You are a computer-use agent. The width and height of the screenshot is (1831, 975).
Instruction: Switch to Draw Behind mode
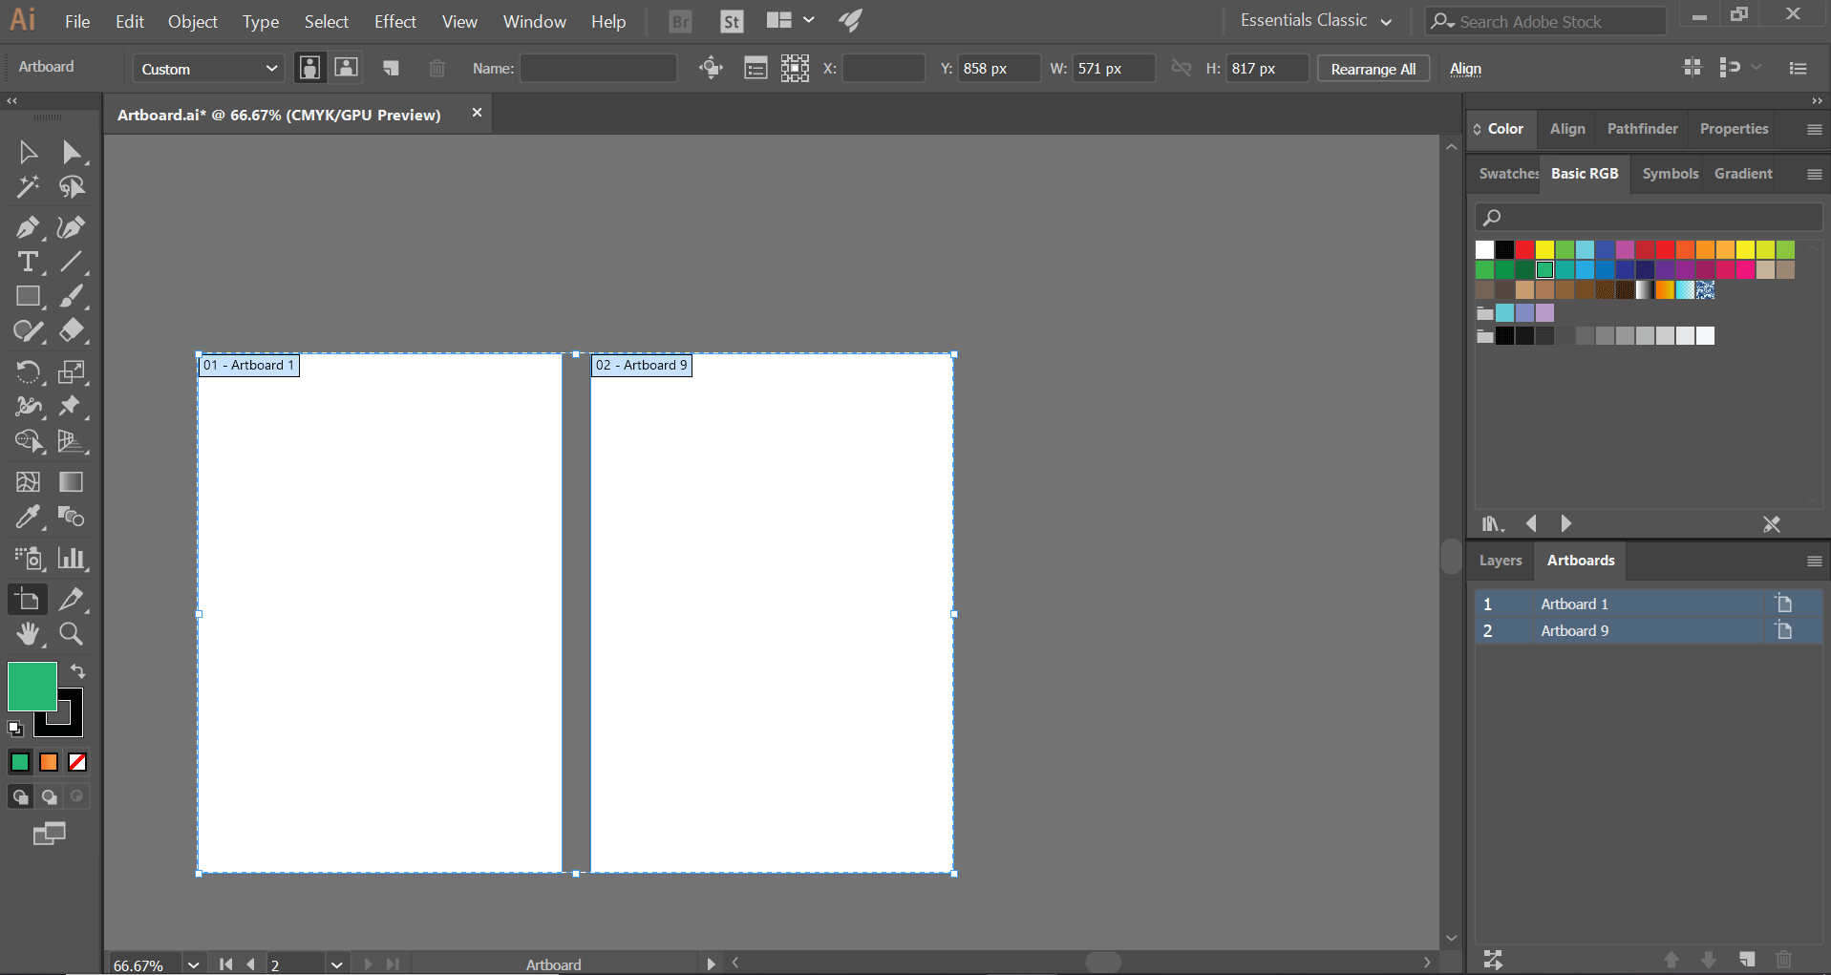coord(49,796)
